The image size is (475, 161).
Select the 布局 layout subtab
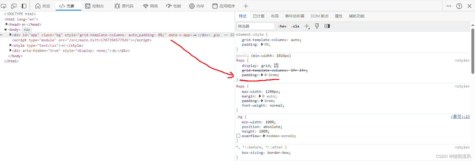tap(275, 16)
